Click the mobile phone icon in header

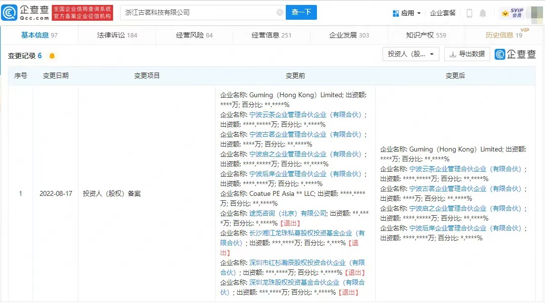[x=469, y=13]
